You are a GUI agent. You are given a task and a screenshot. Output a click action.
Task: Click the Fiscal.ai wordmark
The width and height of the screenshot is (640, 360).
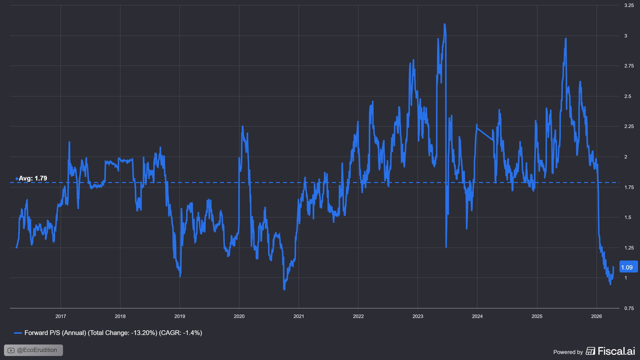616,351
